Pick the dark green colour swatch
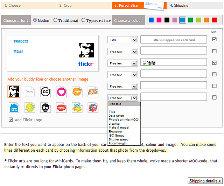Image resolution: width=224 pixels, height=186 pixels. tap(190, 20)
